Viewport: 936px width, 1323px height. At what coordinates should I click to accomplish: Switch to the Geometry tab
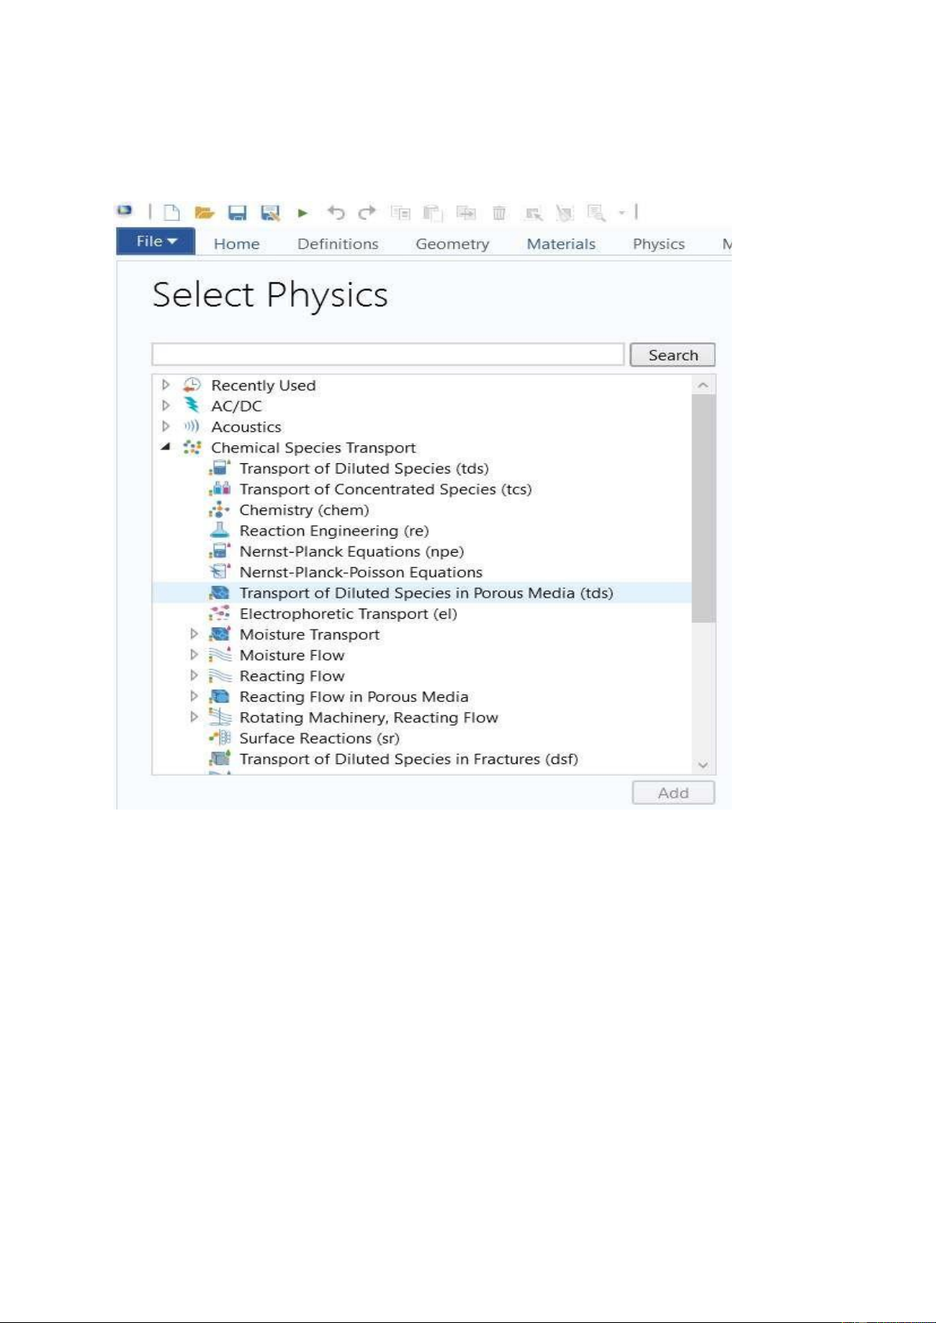(x=452, y=244)
